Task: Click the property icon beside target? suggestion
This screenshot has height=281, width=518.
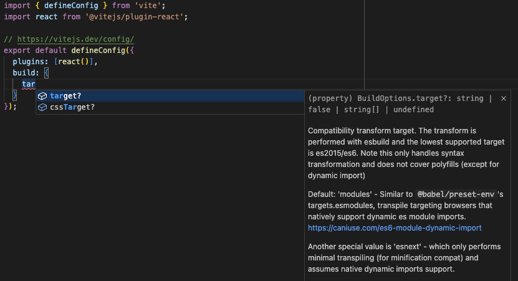Action: coord(42,96)
